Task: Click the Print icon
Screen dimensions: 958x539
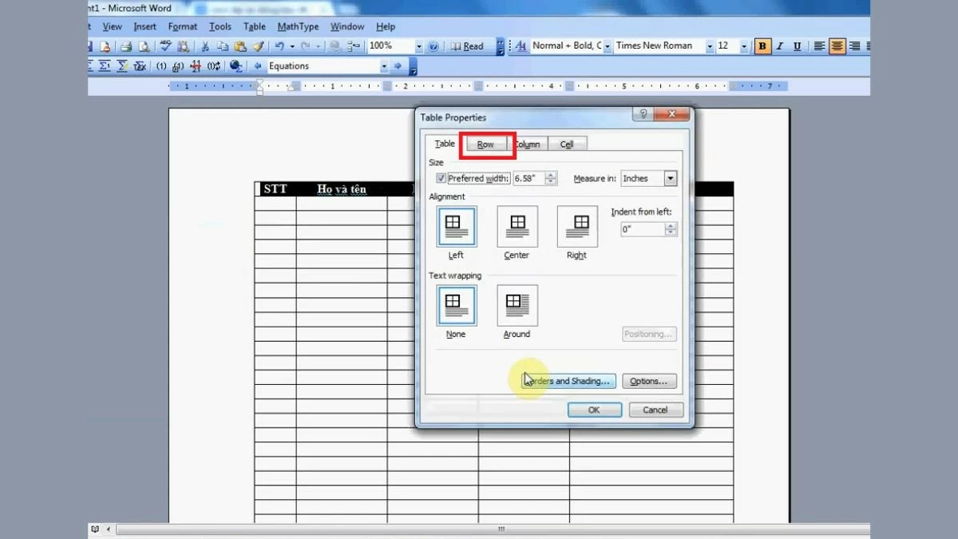Action: click(x=125, y=46)
